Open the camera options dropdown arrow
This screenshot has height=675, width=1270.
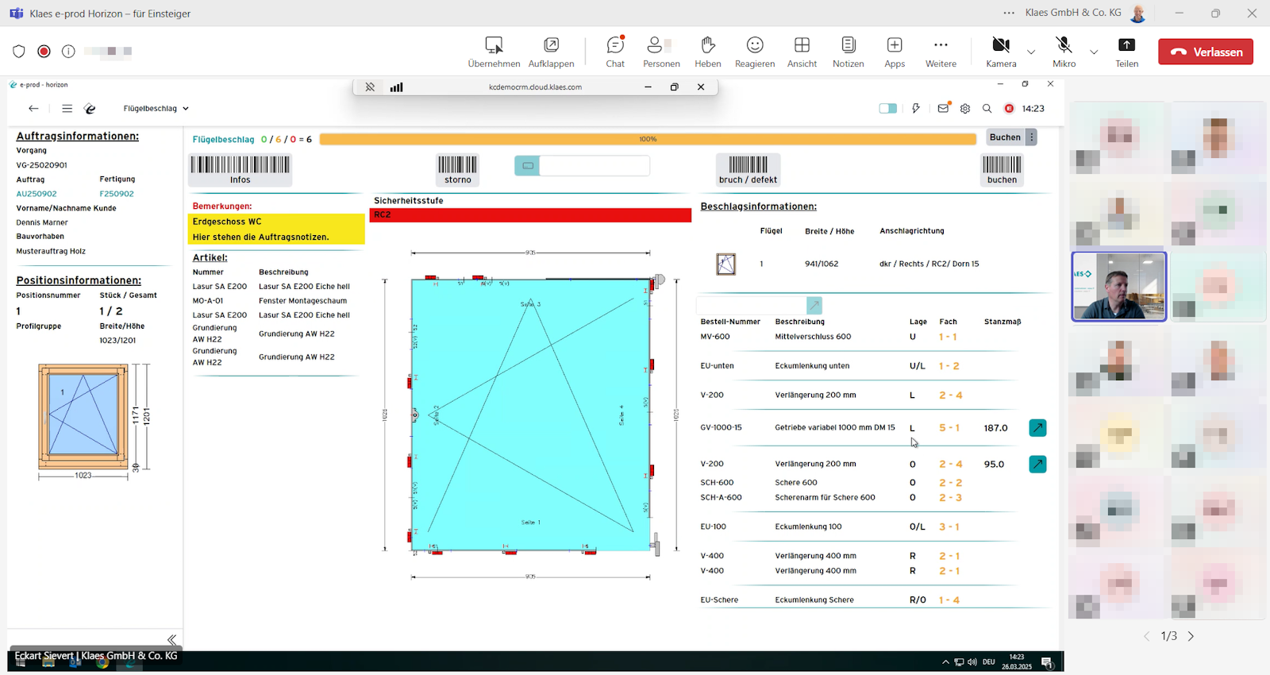pos(1031,52)
